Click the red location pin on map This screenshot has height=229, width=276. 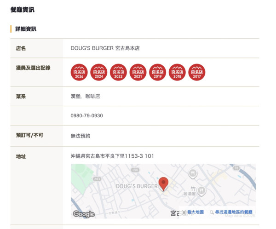point(163,184)
